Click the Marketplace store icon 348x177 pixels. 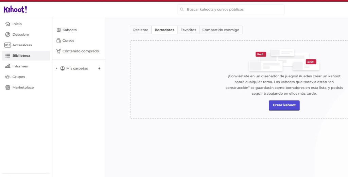pyautogui.click(x=7, y=87)
